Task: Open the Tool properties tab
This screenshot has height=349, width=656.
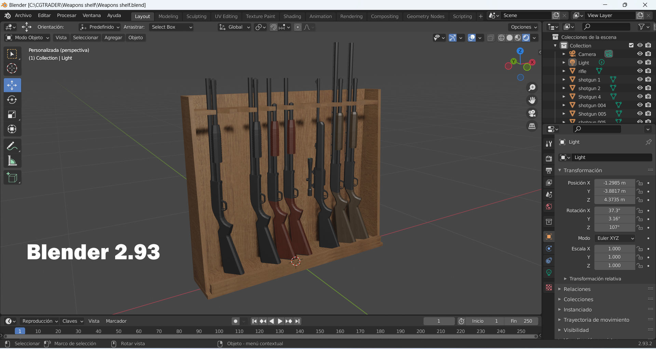Action: pyautogui.click(x=549, y=144)
